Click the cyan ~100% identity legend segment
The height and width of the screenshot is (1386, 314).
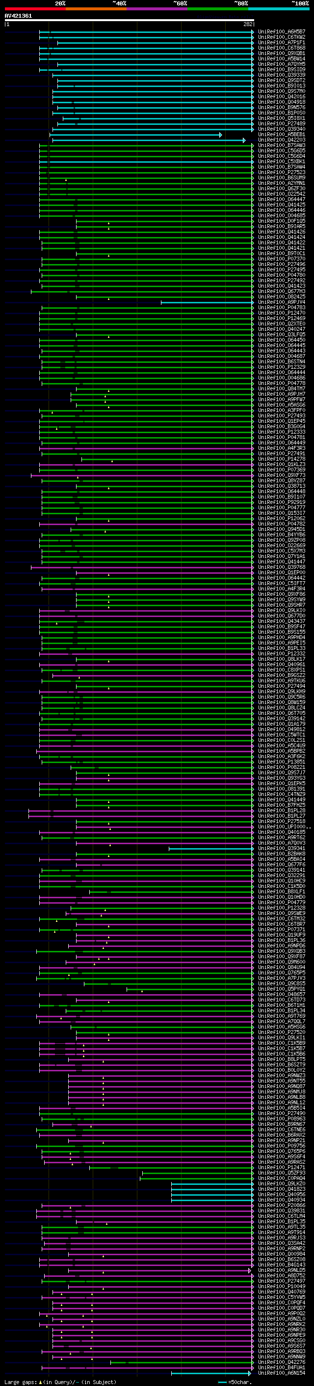click(x=279, y=9)
